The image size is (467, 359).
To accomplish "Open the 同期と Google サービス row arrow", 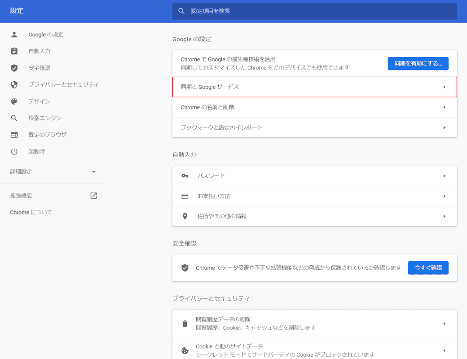I will (444, 87).
